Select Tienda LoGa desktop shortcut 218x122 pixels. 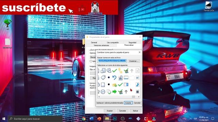[x=209, y=6]
